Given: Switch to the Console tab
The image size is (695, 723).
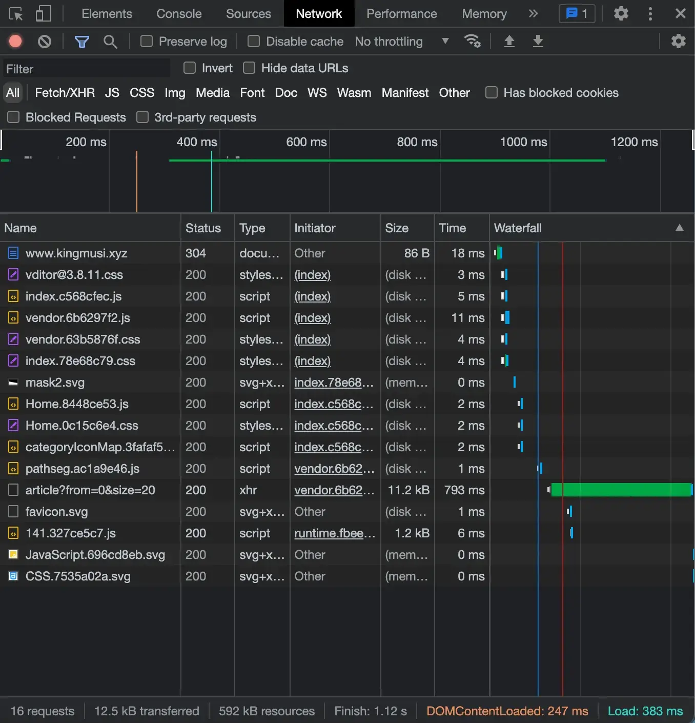Looking at the screenshot, I should coord(179,14).
